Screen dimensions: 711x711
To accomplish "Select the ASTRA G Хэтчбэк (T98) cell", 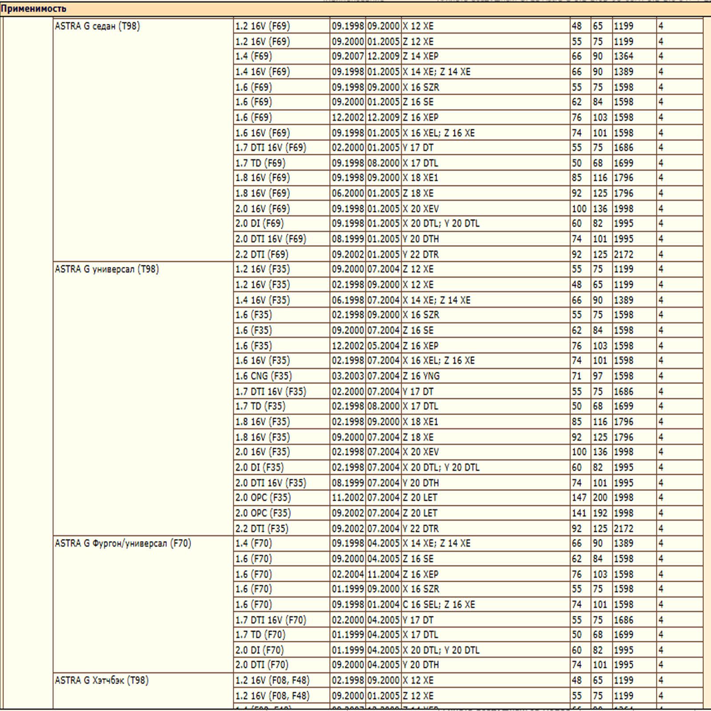I will coord(101,680).
